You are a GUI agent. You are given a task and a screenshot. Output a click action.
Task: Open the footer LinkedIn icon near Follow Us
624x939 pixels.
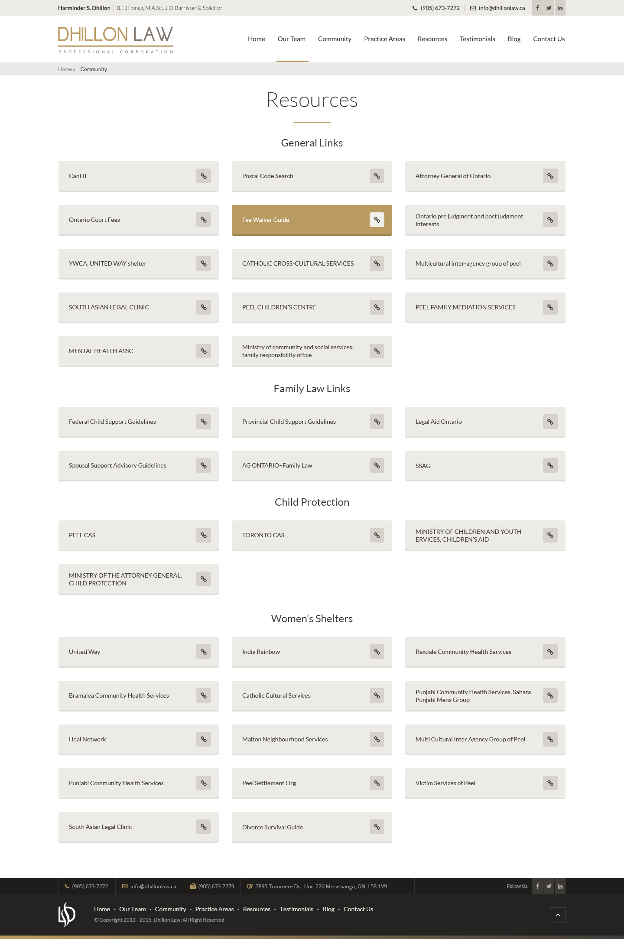point(560,886)
